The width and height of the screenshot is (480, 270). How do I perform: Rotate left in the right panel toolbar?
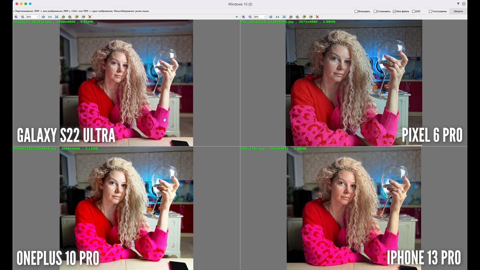tap(291, 17)
